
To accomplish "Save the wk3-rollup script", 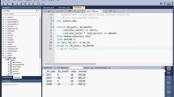I will coord(49,11).
